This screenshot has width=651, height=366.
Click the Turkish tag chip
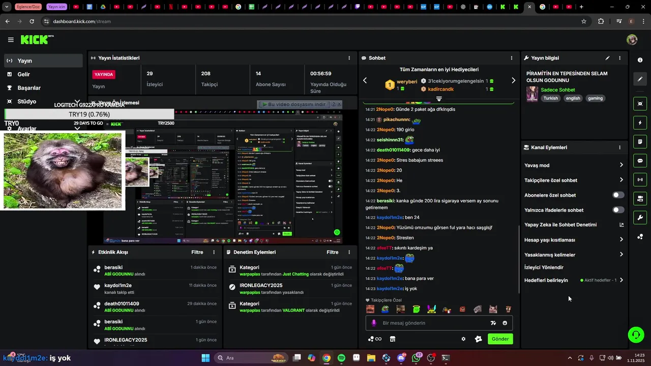[550, 98]
